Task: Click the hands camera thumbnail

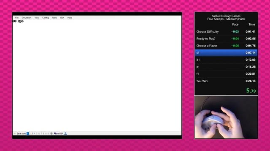Action: coord(226,117)
